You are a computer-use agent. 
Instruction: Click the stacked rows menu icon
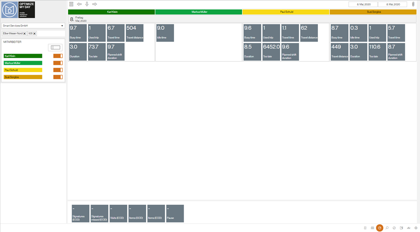pos(71,4)
